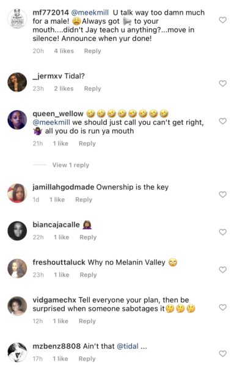Heart mzbenz8808's 'Ain't that @tidal' comment
240x367 pixels.
click(223, 354)
